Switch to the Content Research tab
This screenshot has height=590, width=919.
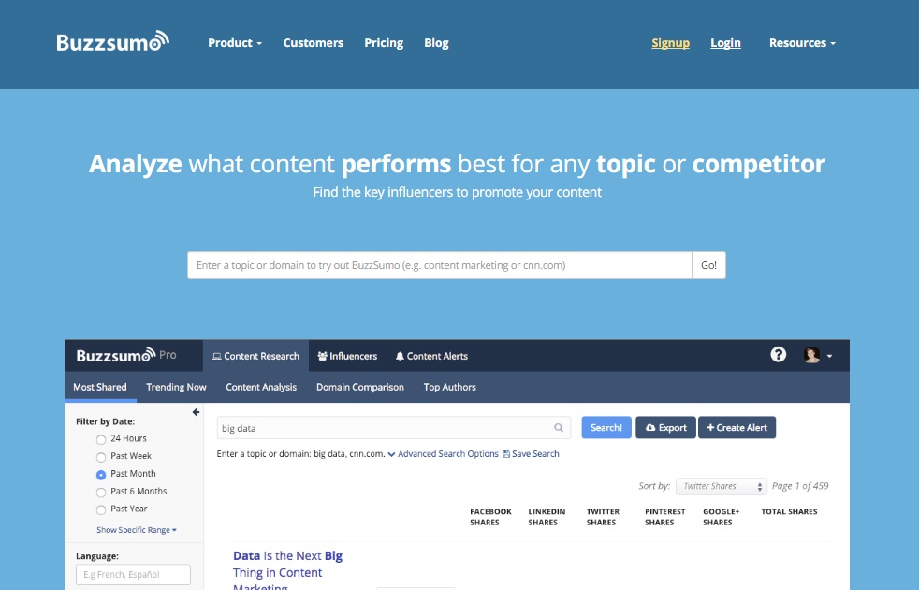click(x=255, y=356)
